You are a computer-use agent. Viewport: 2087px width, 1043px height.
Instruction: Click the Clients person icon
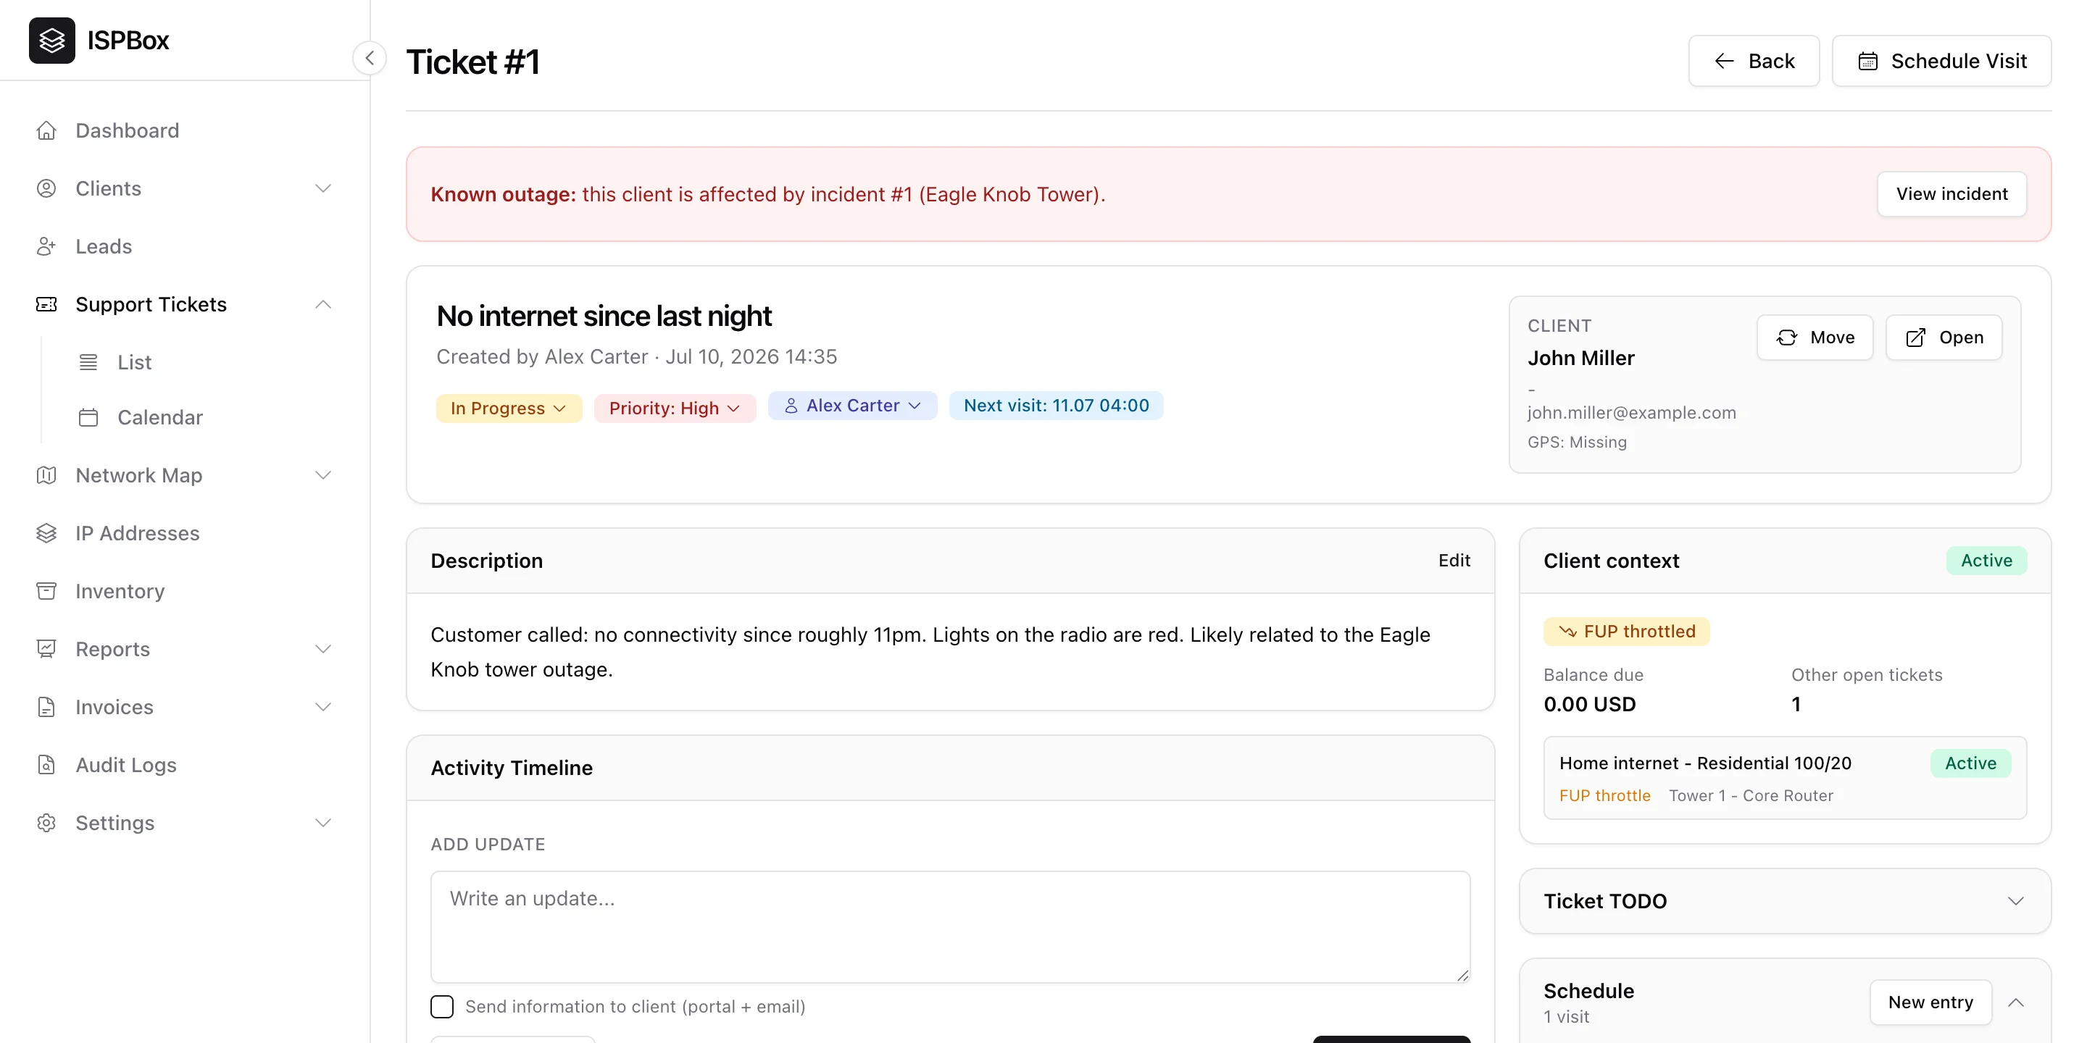46,188
